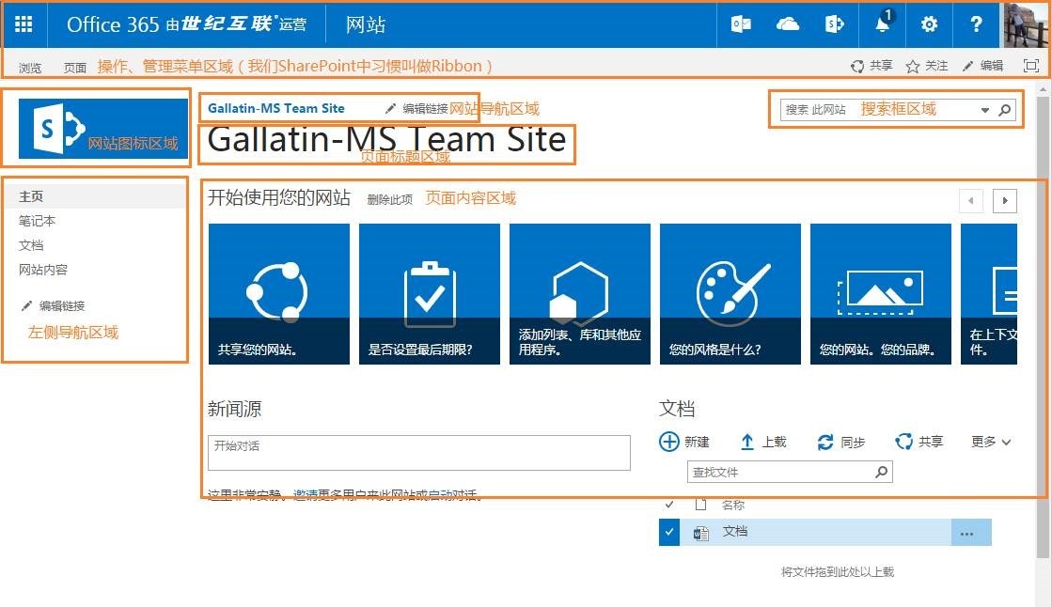Open the Browse ribbon tab
This screenshot has width=1052, height=607.
30,68
